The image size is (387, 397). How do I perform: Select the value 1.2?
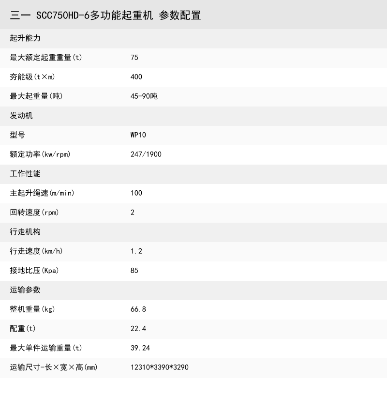point(136,251)
